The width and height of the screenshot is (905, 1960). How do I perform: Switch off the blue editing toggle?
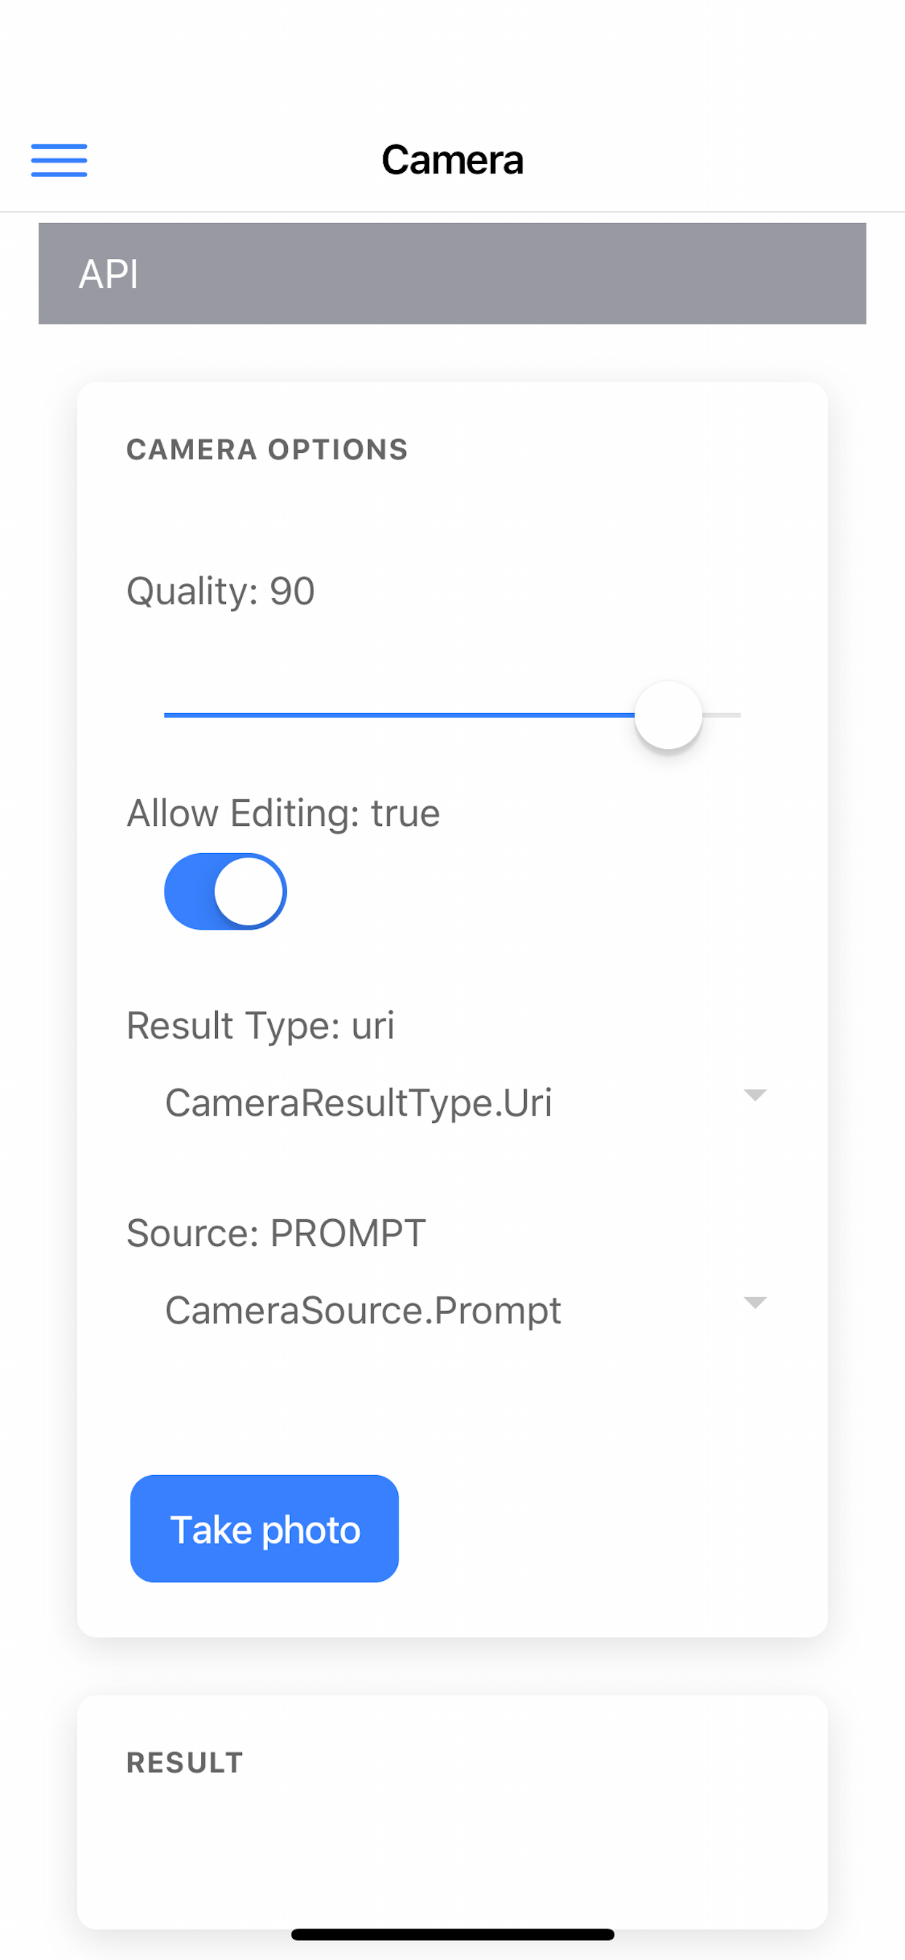[224, 891]
